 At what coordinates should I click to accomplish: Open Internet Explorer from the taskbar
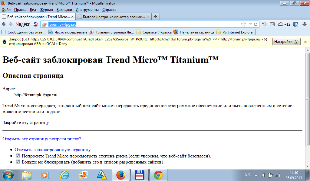click(65, 175)
